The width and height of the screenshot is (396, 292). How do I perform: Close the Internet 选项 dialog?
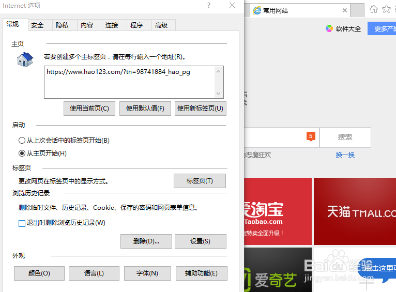tap(232, 5)
